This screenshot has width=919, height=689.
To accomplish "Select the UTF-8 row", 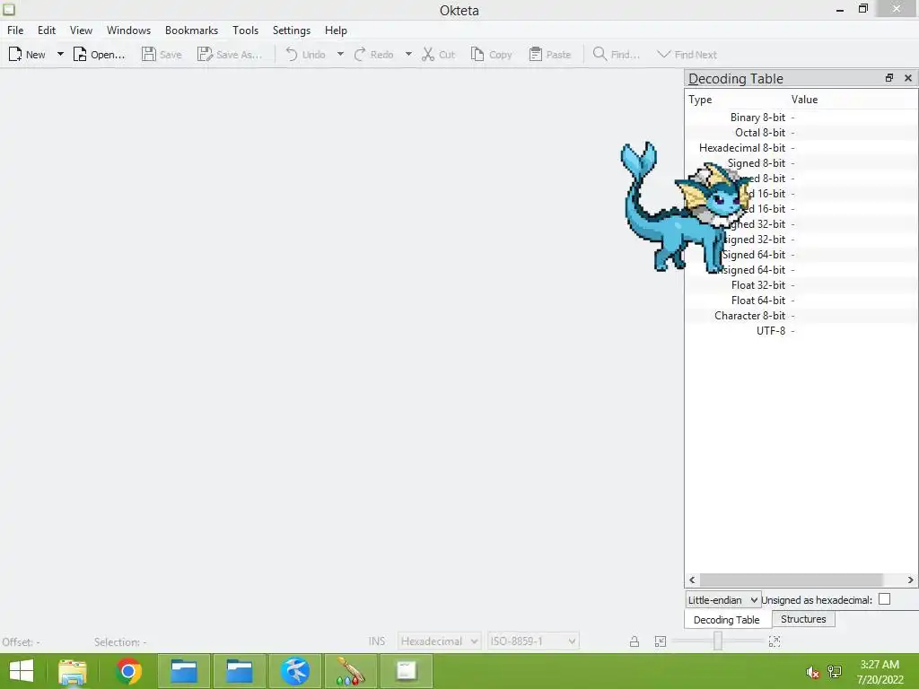I will (801, 330).
